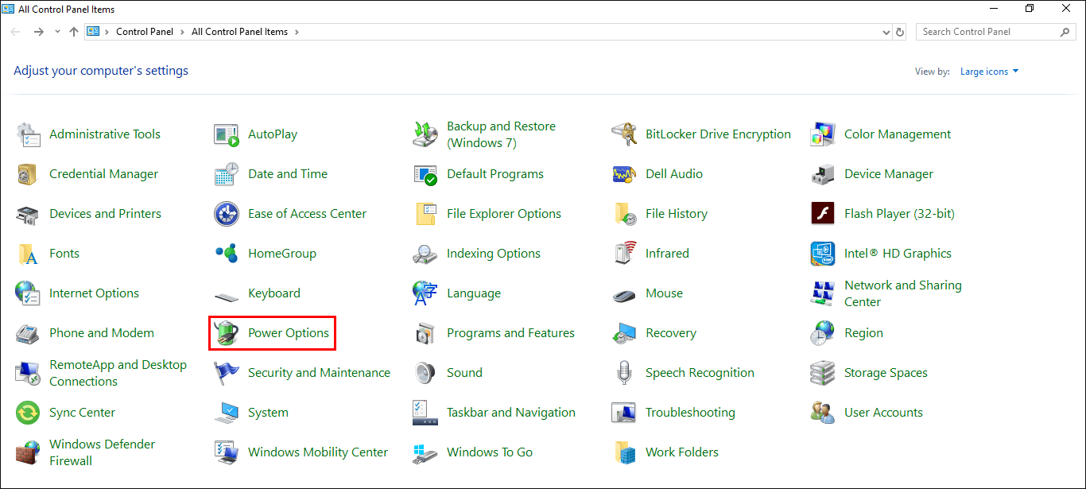Open the Indexing Options icon

click(x=425, y=254)
